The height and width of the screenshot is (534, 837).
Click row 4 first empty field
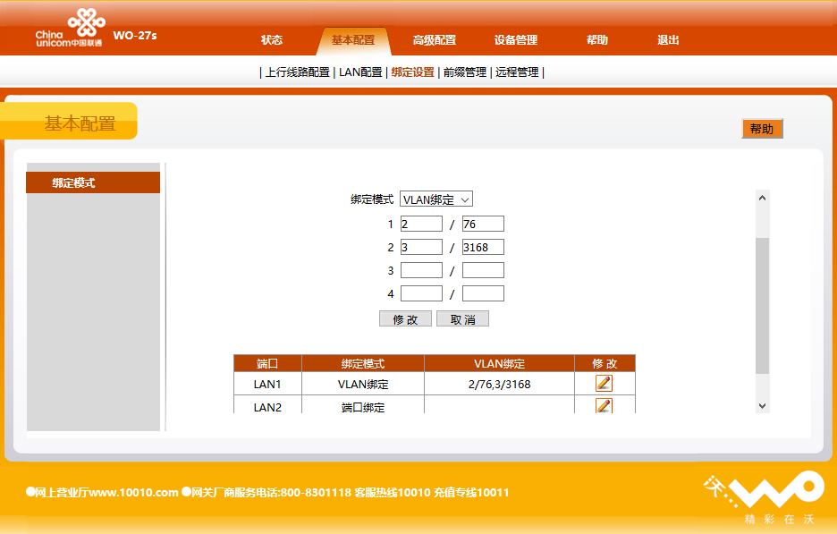421,293
